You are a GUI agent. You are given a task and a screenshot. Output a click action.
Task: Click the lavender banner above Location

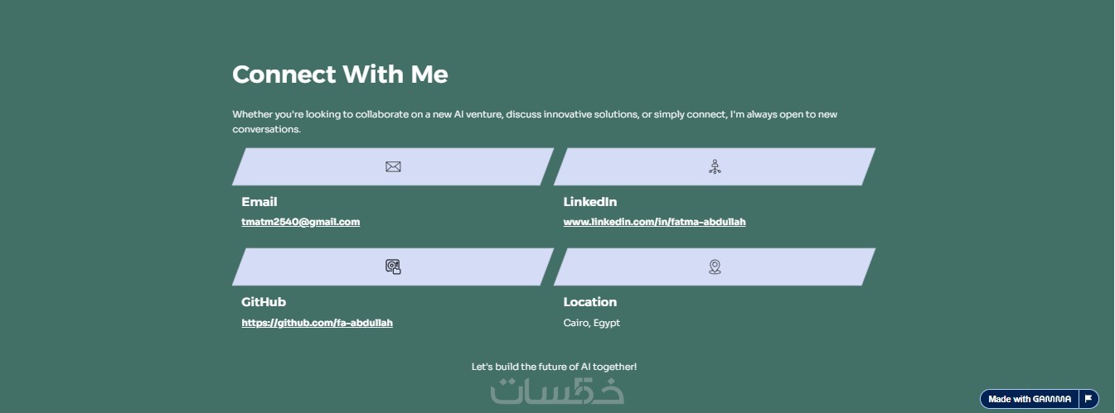coord(796,267)
